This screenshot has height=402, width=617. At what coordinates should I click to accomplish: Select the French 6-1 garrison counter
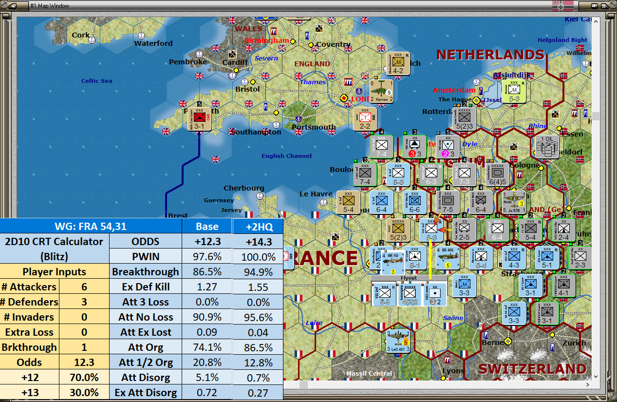click(x=414, y=258)
